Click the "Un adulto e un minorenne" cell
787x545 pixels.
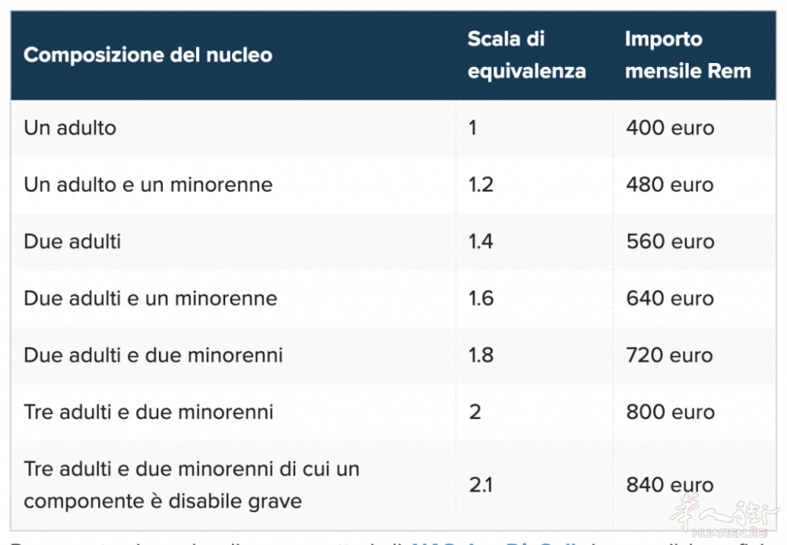tap(148, 185)
